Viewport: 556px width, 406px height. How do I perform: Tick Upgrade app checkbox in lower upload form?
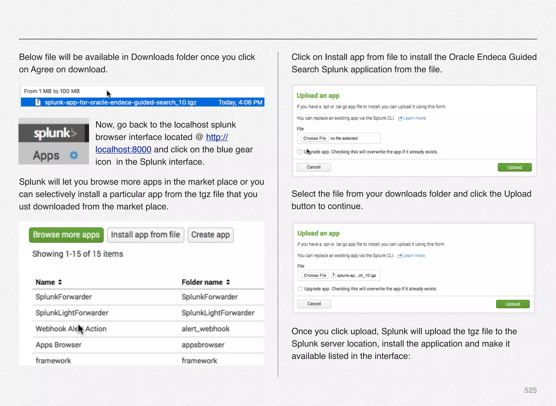tap(300, 289)
